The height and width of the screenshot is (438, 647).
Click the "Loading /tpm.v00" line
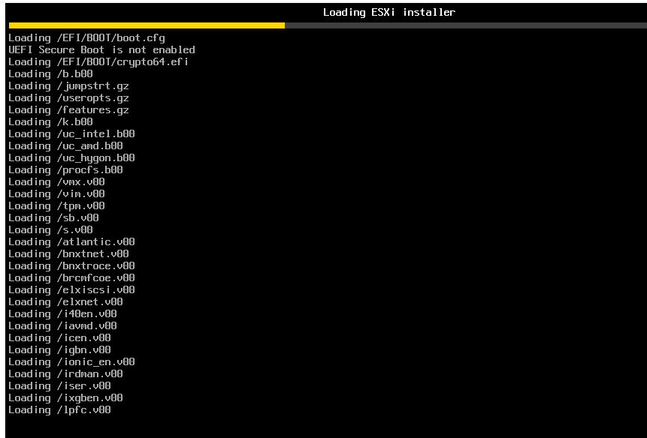coord(56,205)
